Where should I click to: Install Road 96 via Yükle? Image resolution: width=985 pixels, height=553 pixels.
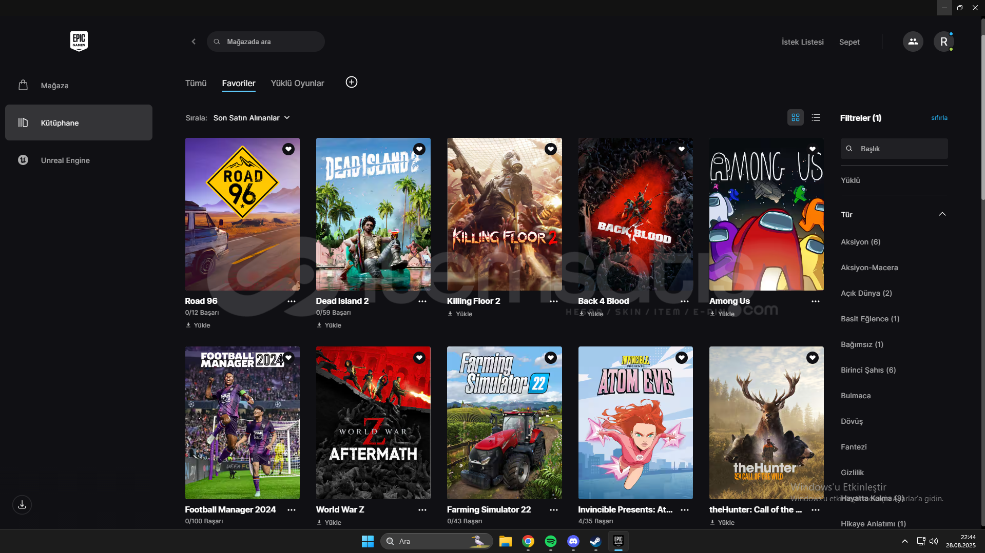click(198, 325)
